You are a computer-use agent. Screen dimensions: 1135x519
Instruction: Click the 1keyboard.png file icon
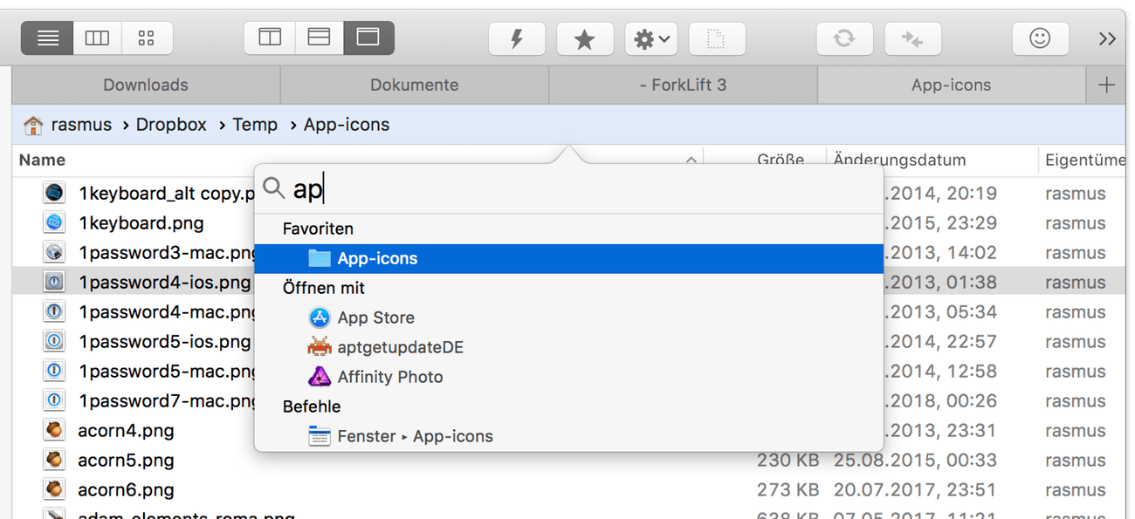pyautogui.click(x=54, y=222)
